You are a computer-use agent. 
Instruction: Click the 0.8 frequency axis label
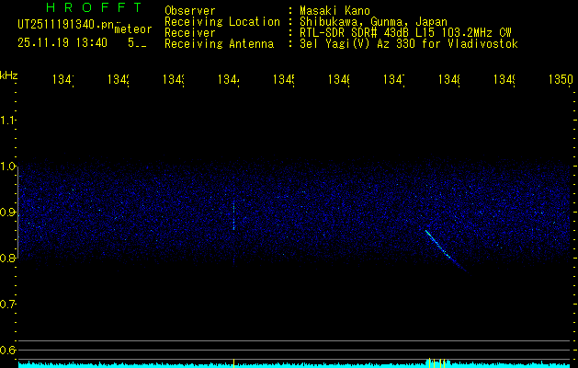(8, 259)
